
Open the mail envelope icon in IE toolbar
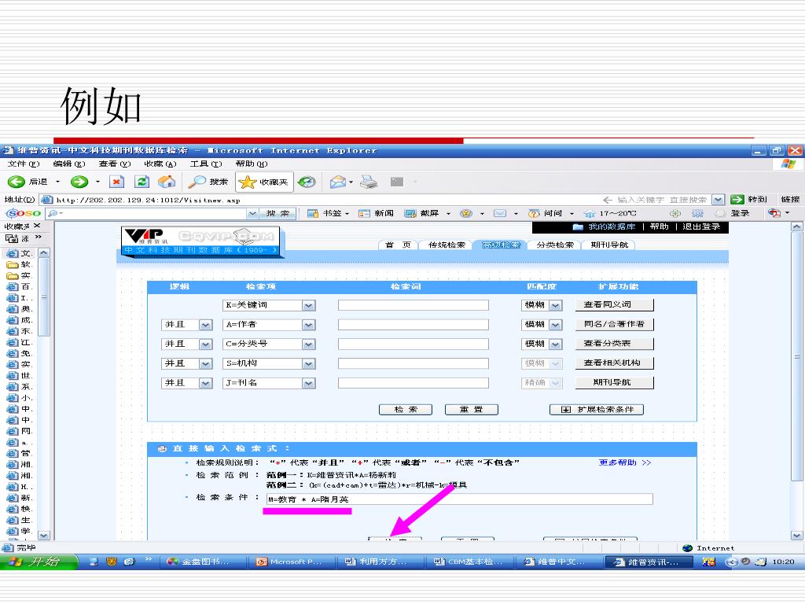coord(338,182)
